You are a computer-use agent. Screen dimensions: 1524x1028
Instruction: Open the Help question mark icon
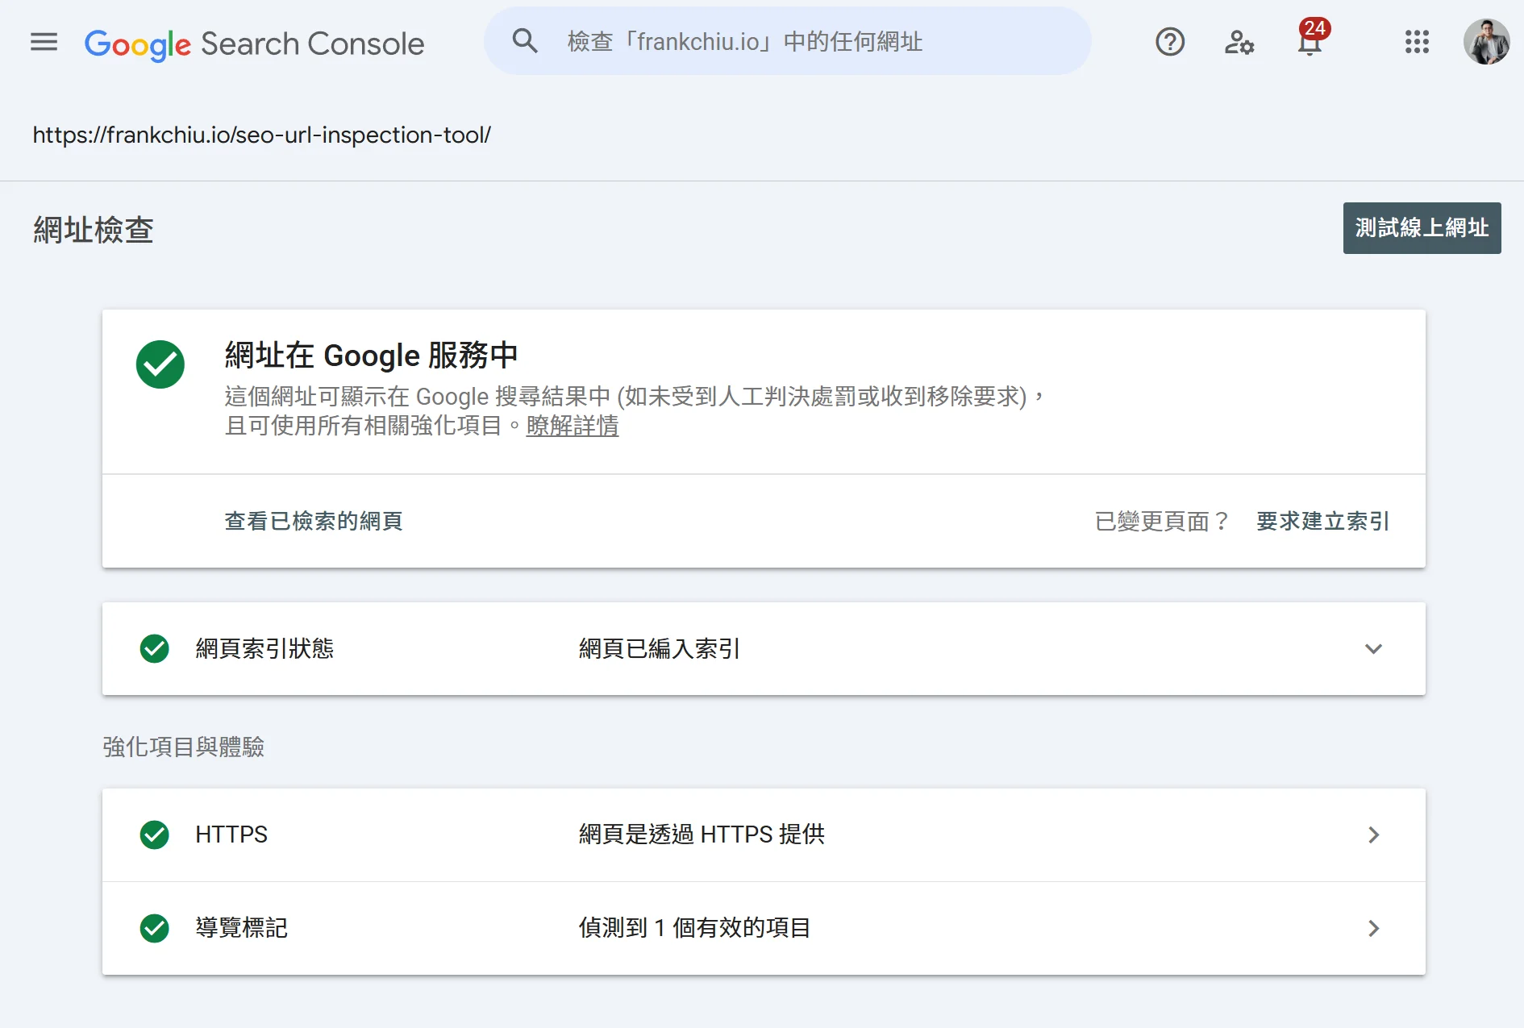[x=1169, y=42]
